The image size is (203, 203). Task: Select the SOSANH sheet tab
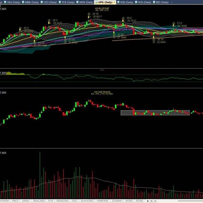pyautogui.click(x=117, y=201)
